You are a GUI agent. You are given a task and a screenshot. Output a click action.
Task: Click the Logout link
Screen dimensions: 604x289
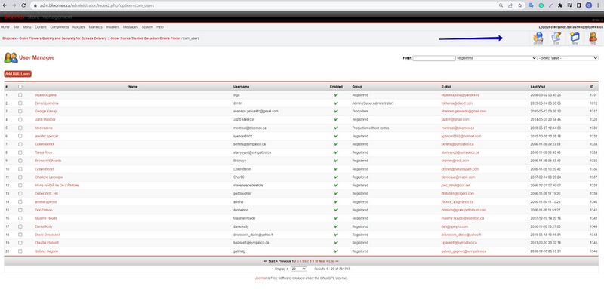571,27
